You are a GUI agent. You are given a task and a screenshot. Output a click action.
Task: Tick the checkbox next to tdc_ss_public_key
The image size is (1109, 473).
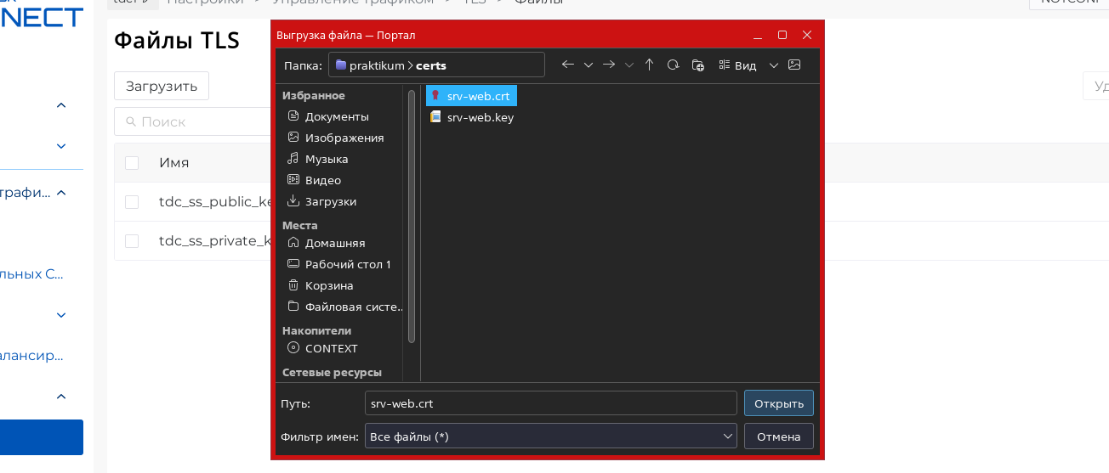pyautogui.click(x=132, y=202)
